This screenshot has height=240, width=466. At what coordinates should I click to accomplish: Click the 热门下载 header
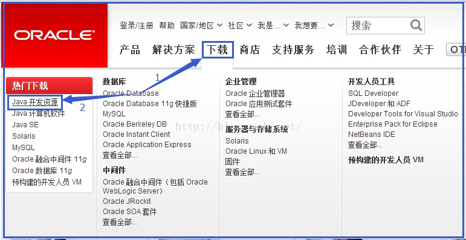coord(50,86)
